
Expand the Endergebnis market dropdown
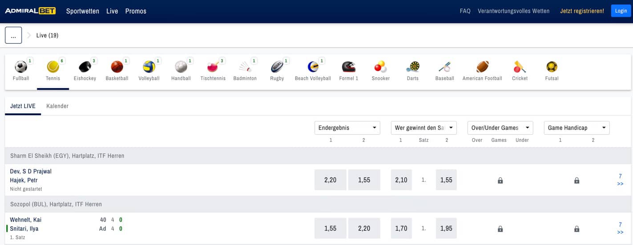[x=347, y=128]
